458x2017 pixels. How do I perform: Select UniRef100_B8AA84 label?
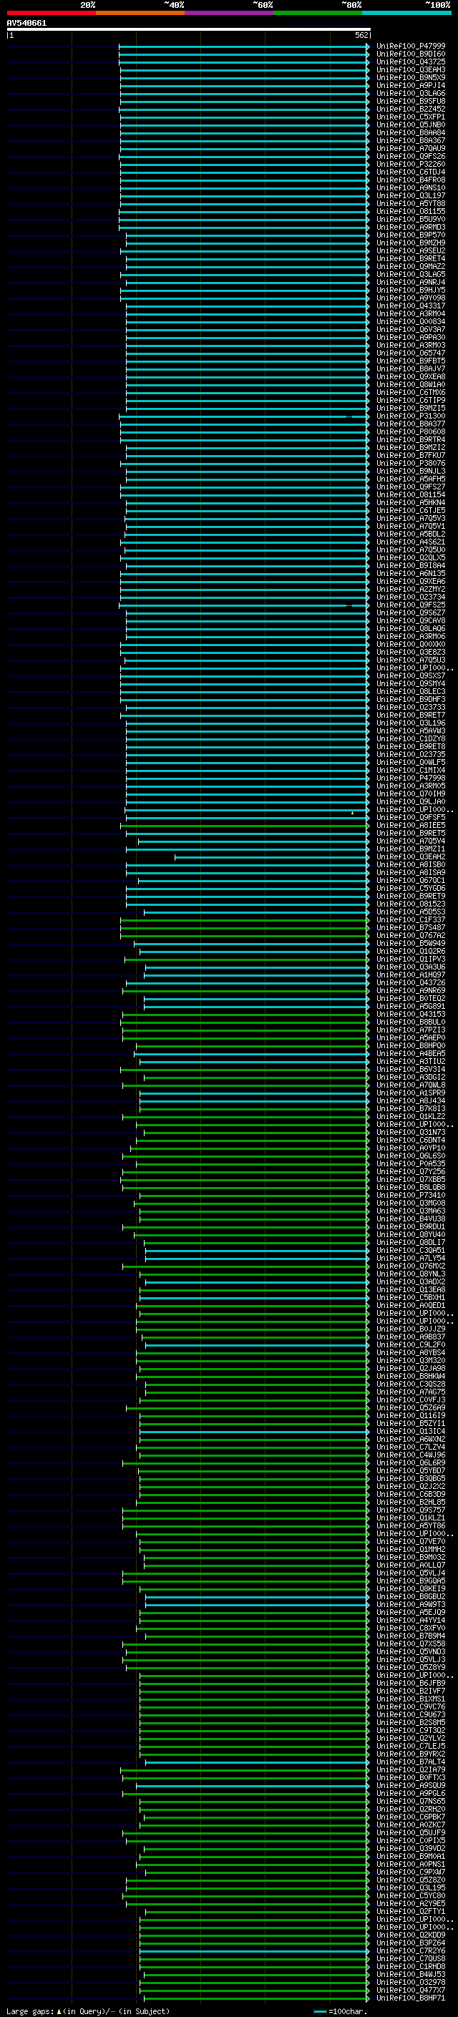(411, 132)
